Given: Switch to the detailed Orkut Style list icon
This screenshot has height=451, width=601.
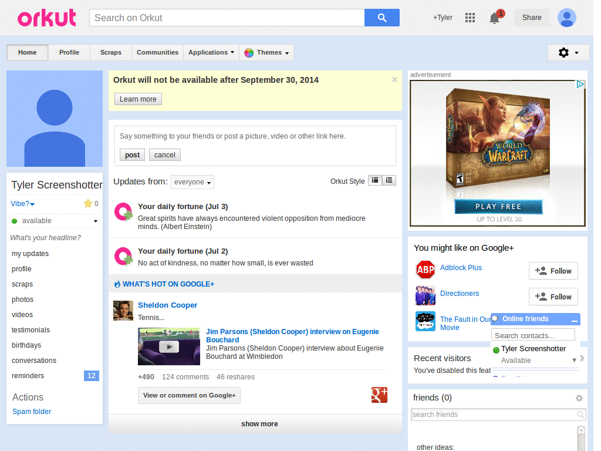Looking at the screenshot, I should pyautogui.click(x=389, y=180).
